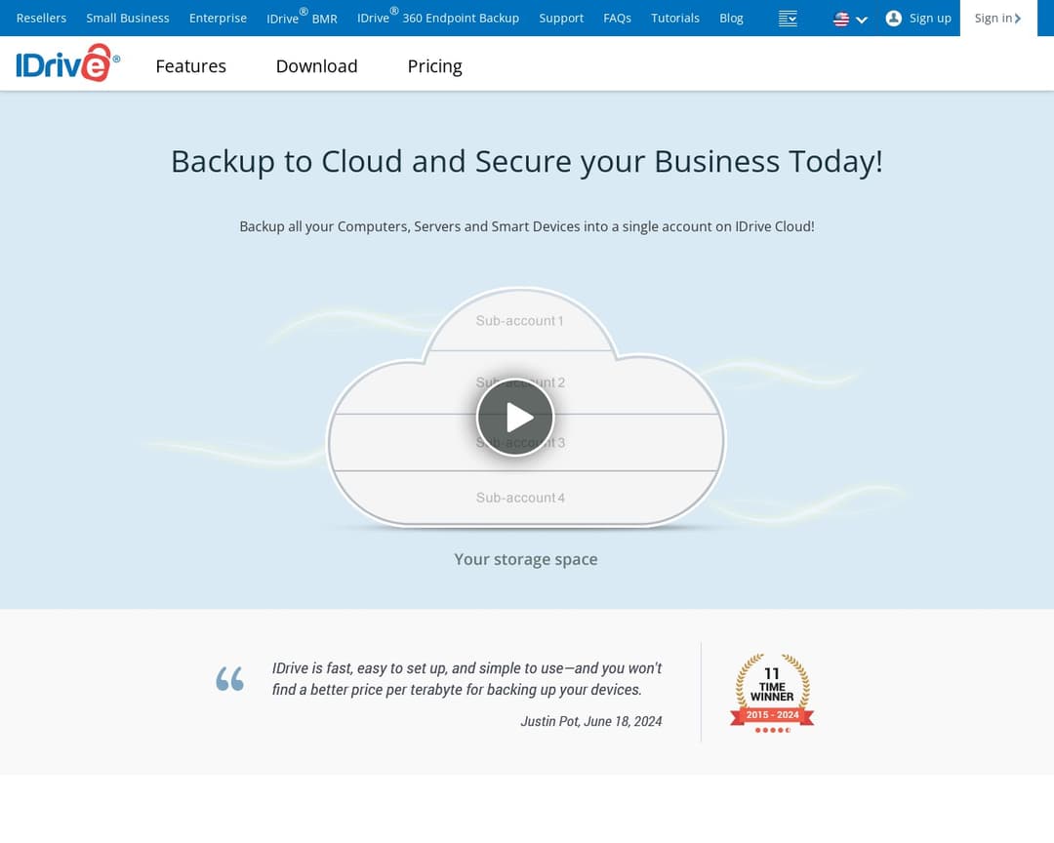Select the Pricing menu item
Image resolution: width=1054 pixels, height=843 pixels.
click(x=435, y=66)
